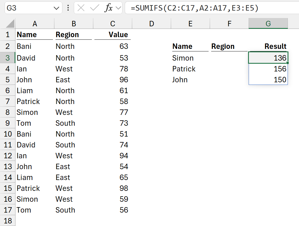The width and height of the screenshot is (299, 226).
Task: Click the Name Box showing G3
Action: (29, 8)
